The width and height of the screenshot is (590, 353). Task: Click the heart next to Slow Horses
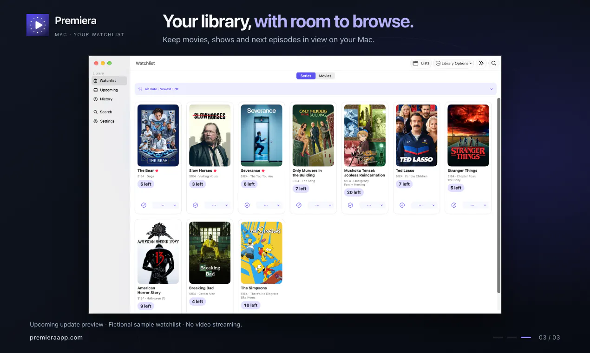click(x=215, y=171)
